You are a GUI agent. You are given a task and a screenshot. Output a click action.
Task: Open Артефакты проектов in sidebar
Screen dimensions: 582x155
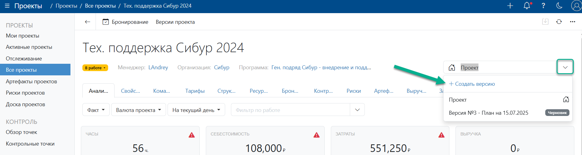(x=31, y=81)
